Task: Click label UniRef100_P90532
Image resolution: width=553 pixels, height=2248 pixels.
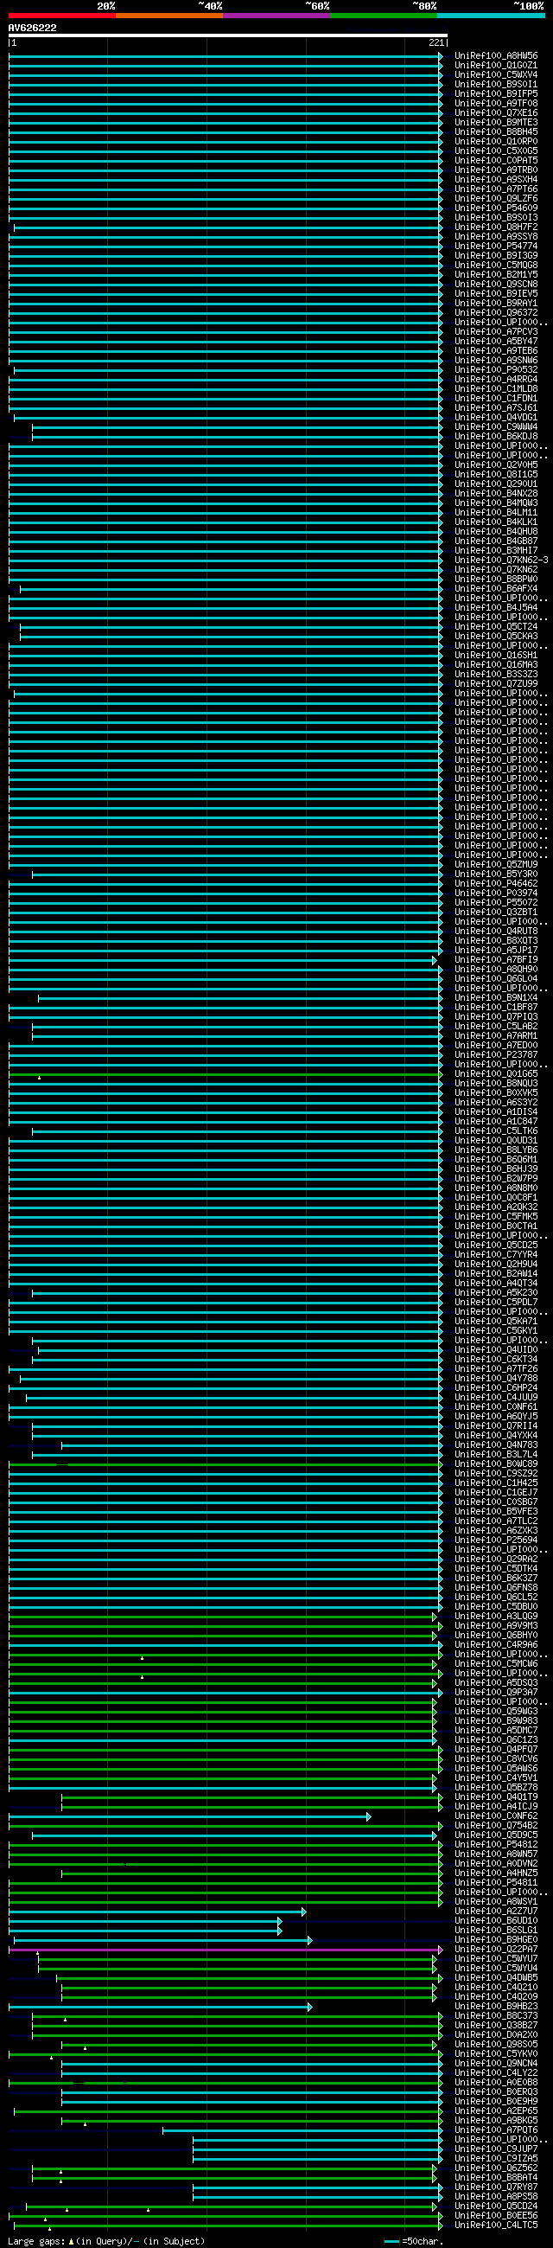Action: coord(495,370)
